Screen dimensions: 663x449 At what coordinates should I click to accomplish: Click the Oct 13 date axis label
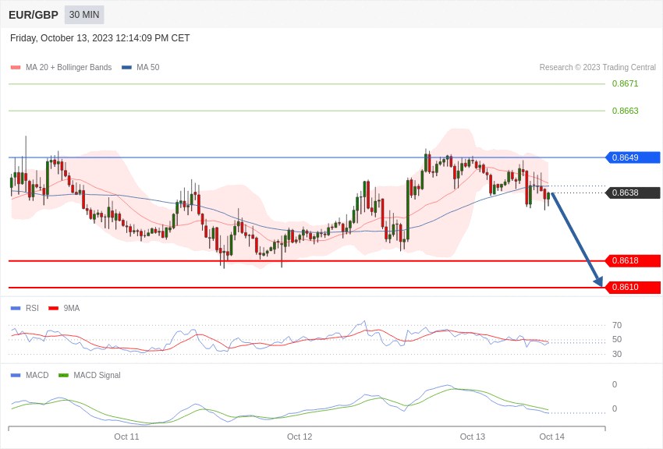473,437
